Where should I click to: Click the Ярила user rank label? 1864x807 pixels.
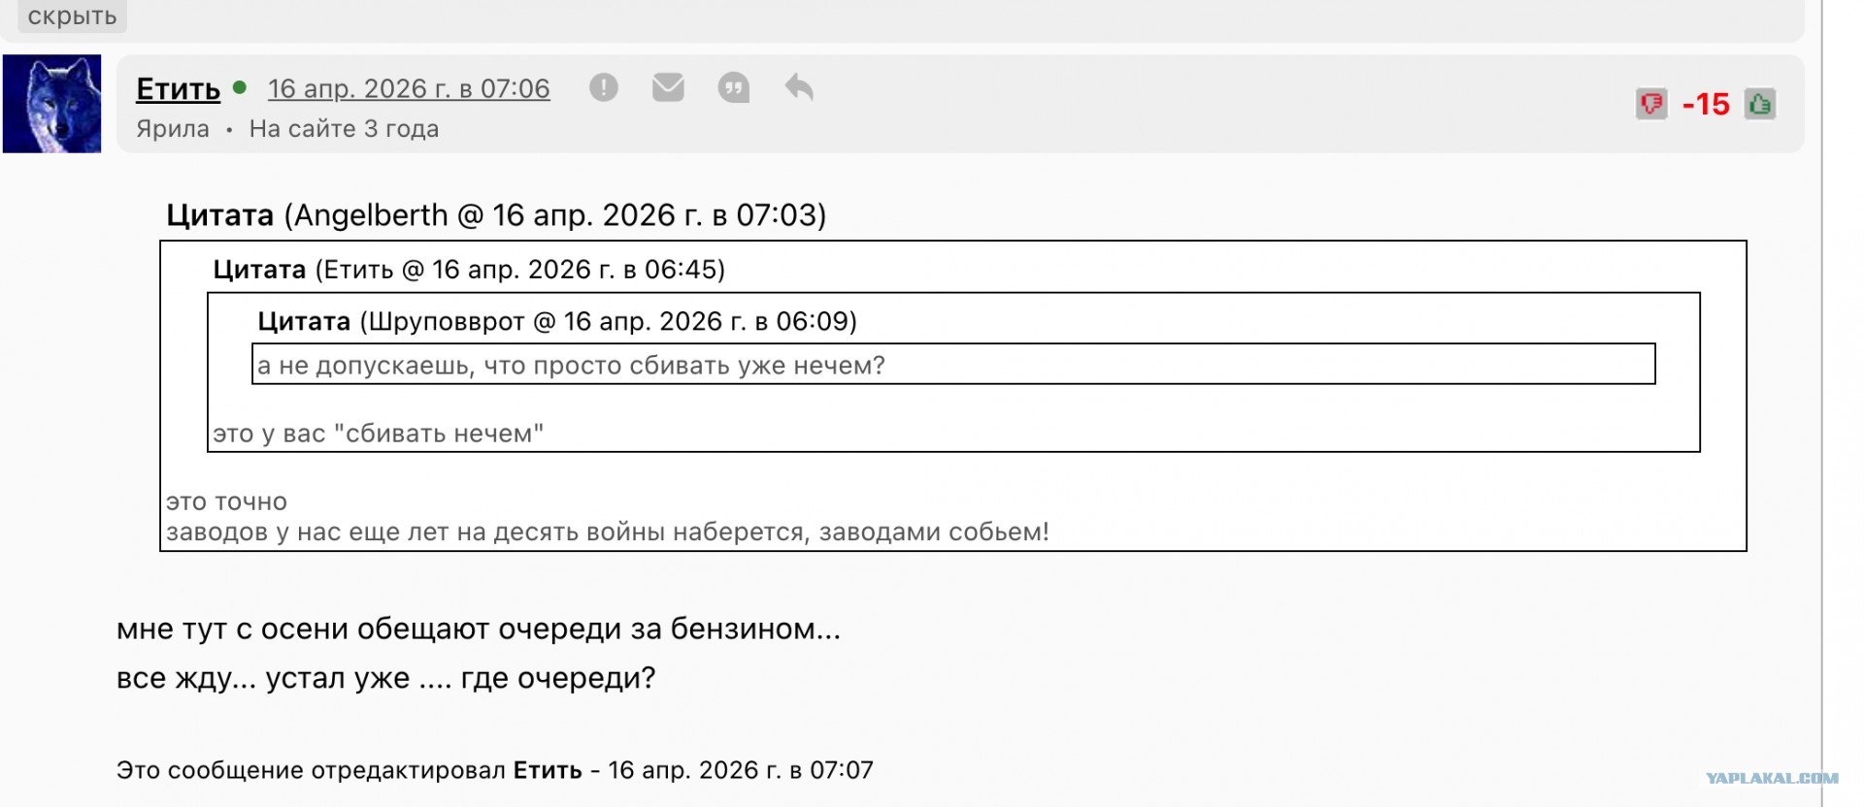173,129
